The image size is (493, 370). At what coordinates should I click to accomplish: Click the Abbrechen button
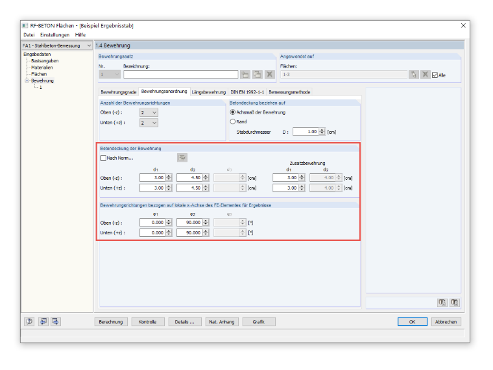point(446,322)
